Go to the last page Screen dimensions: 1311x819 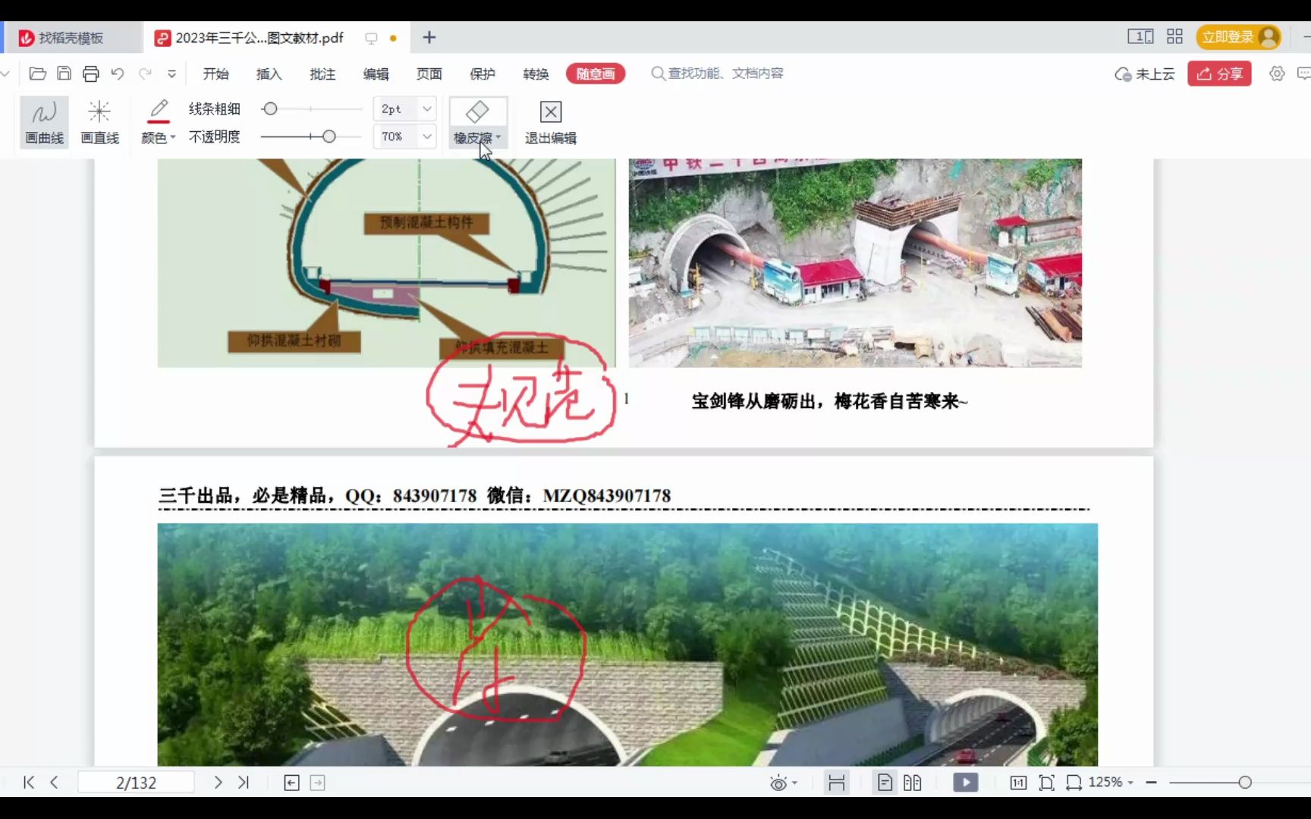(244, 783)
